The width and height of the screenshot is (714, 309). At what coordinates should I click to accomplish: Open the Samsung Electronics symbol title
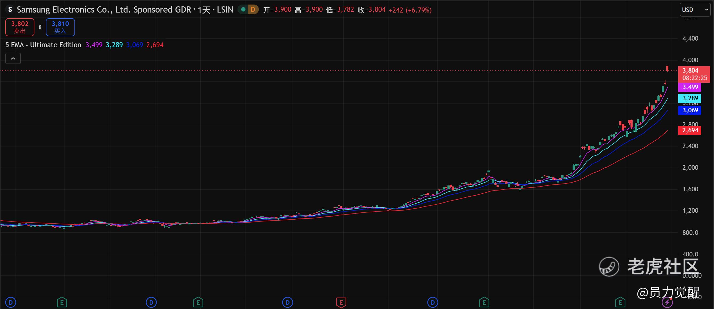pos(104,10)
